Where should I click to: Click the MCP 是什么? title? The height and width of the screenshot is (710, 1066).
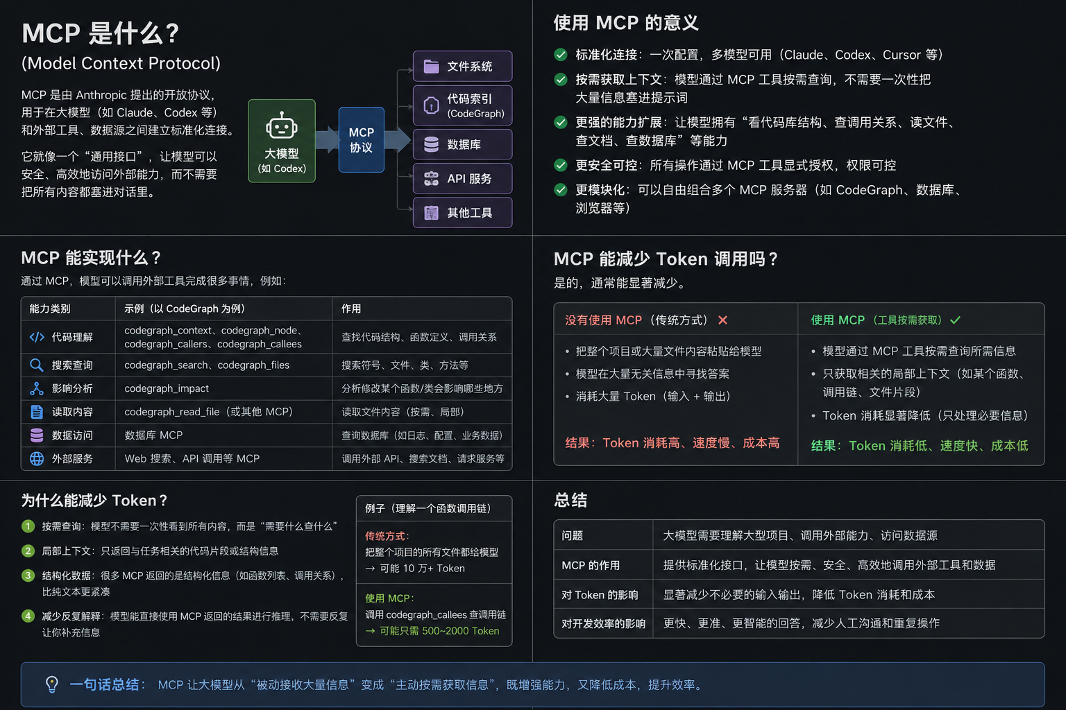pos(101,33)
